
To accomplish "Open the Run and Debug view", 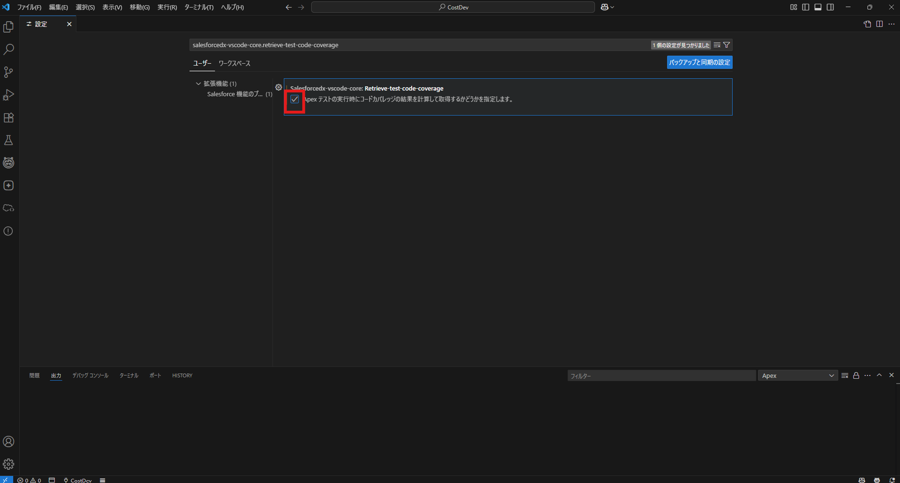I will (8, 95).
